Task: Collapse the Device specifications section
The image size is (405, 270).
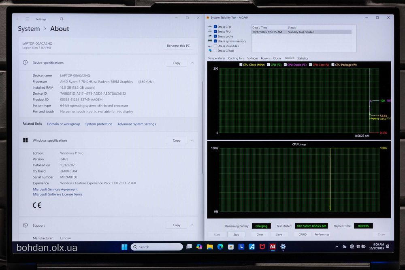Action: tap(192, 63)
